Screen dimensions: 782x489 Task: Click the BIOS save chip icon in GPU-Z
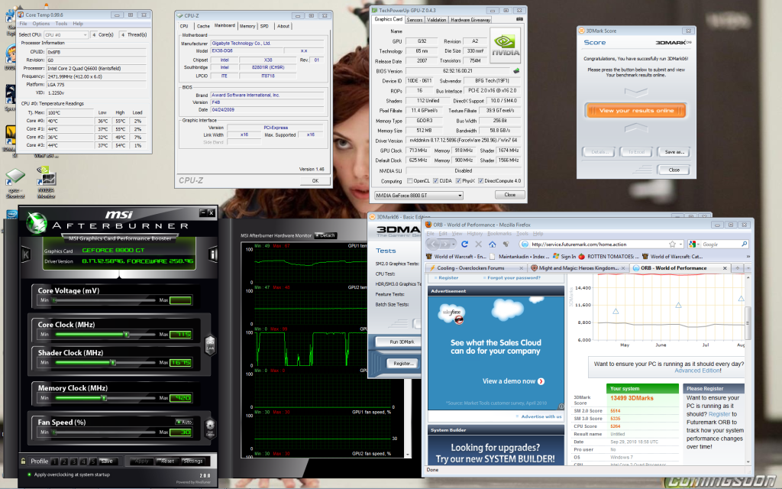516,71
